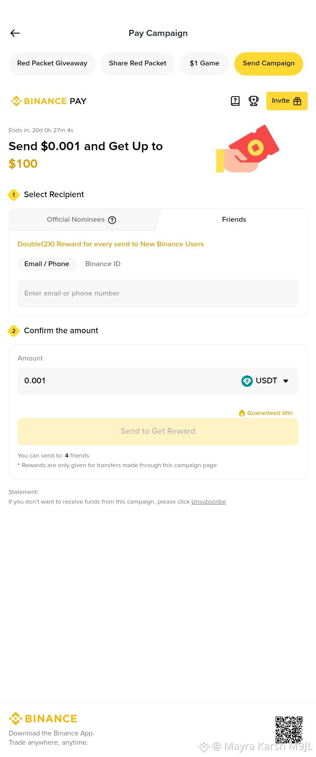Switch recipient method to Binance ID
The image size is (316, 757).
pos(103,264)
